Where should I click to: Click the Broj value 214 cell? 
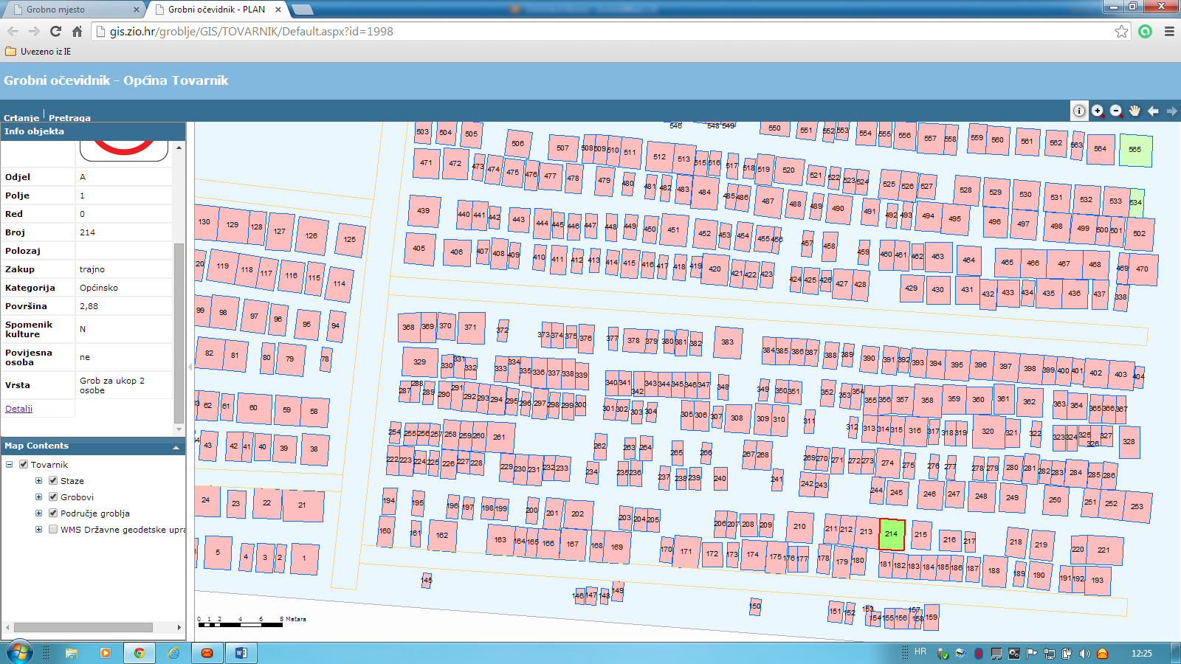click(124, 232)
